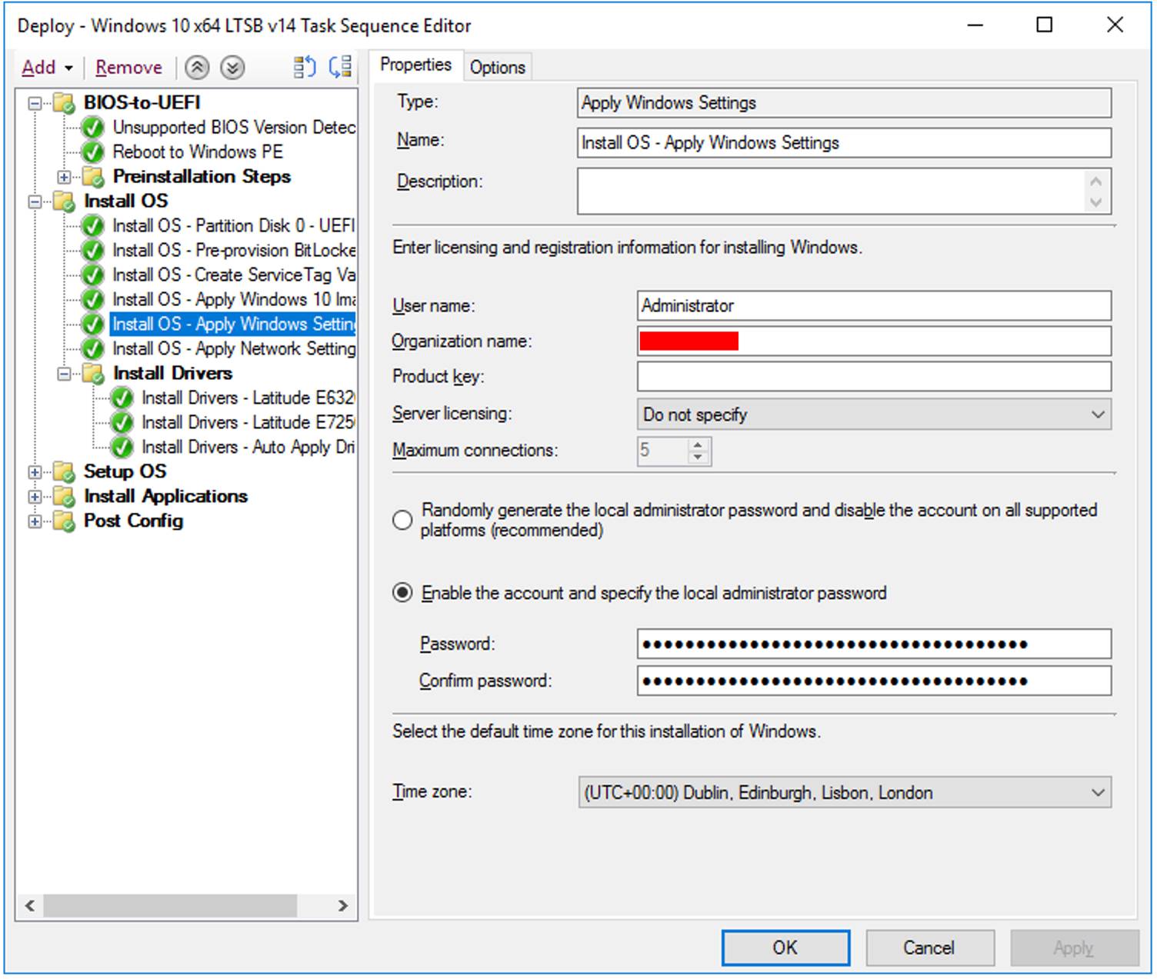Click the Product key field
The image size is (1157, 979).
(874, 376)
